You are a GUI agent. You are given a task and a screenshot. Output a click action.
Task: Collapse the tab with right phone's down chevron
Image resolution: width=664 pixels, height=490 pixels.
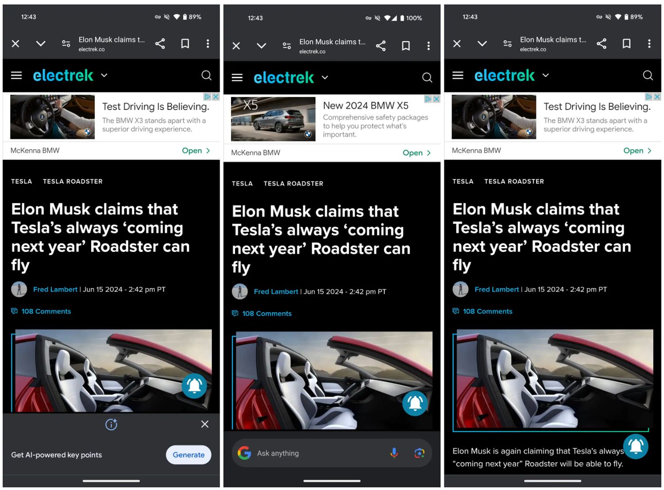click(482, 43)
